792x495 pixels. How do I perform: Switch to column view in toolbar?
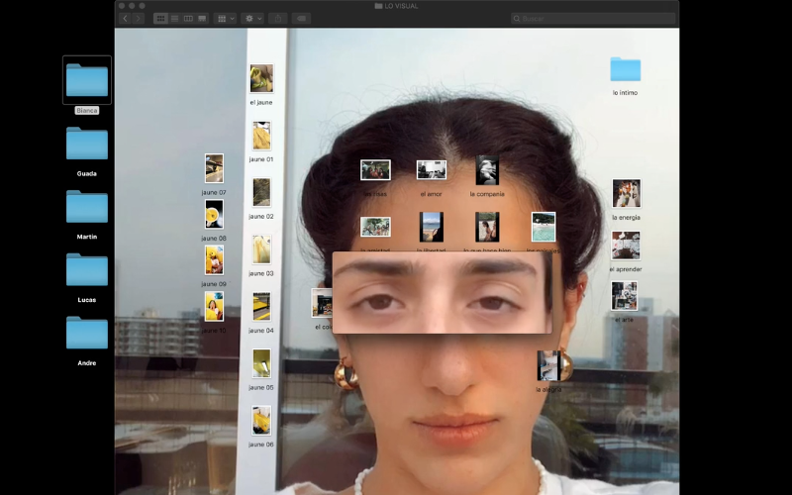(188, 18)
